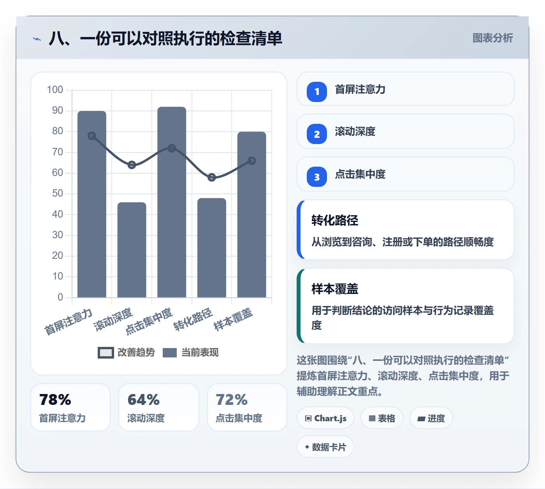The height and width of the screenshot is (489, 545).
Task: Click the y-axis value 100
Action: point(55,90)
